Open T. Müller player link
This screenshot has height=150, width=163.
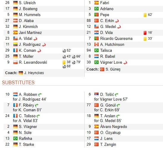point(26,56)
